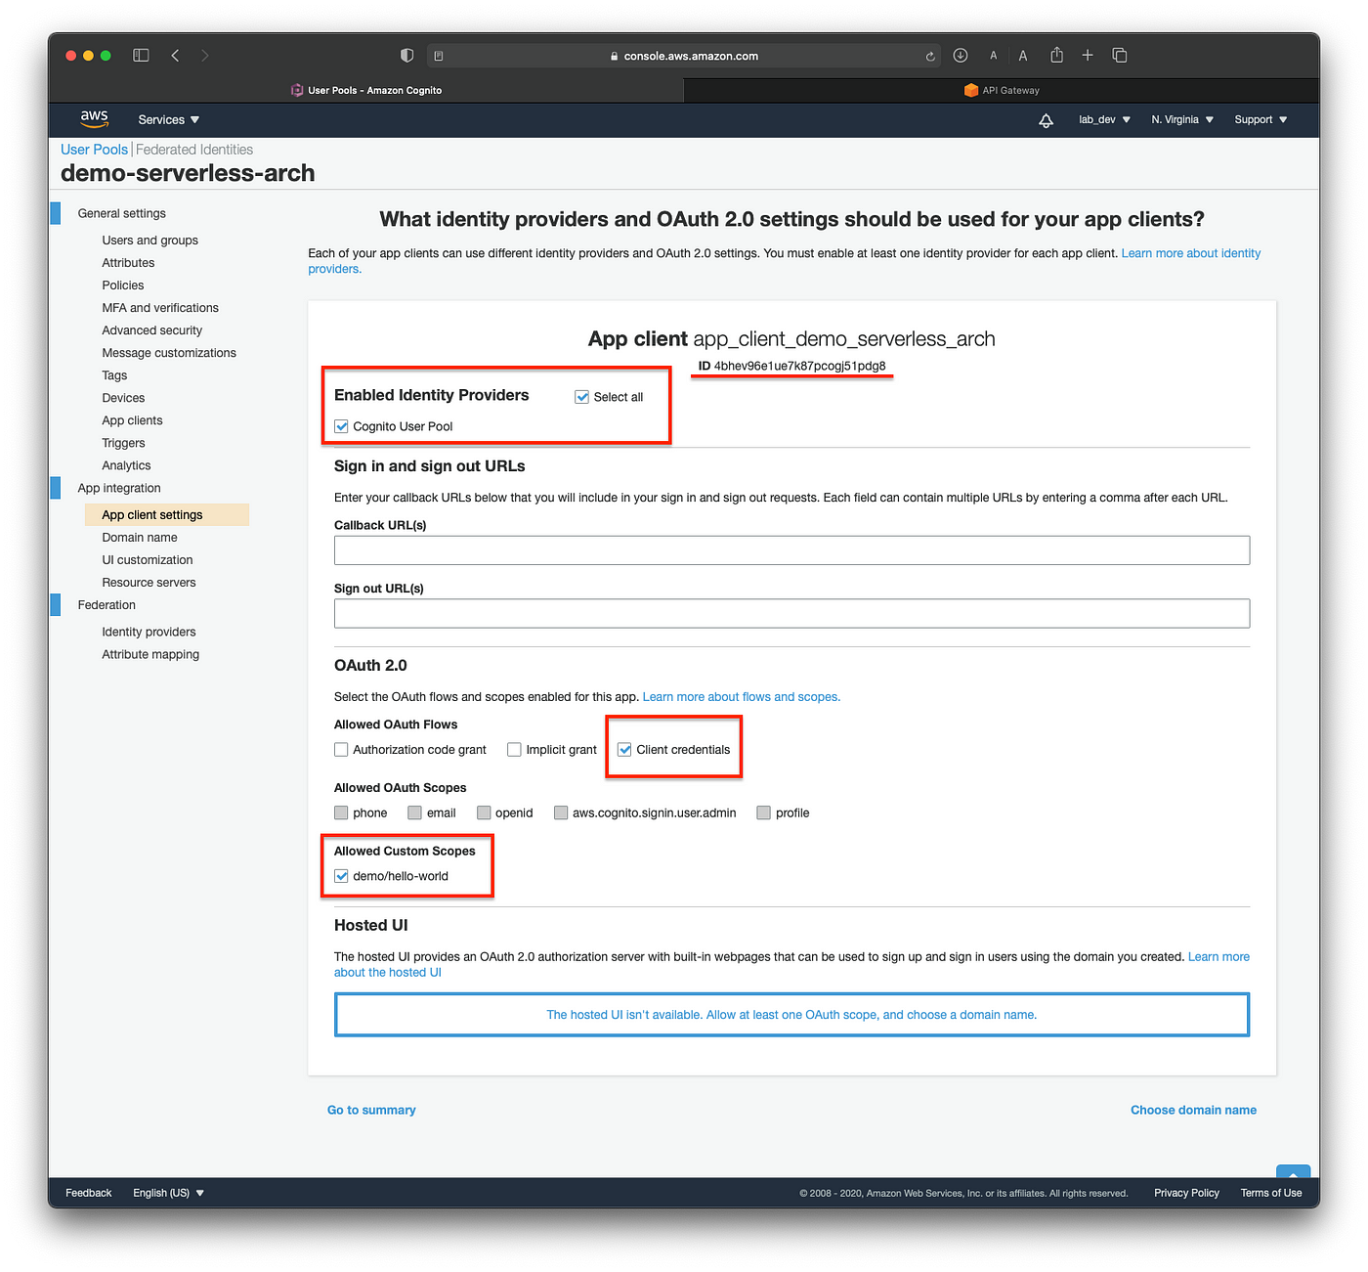Open Domain name in sidebar

(140, 538)
